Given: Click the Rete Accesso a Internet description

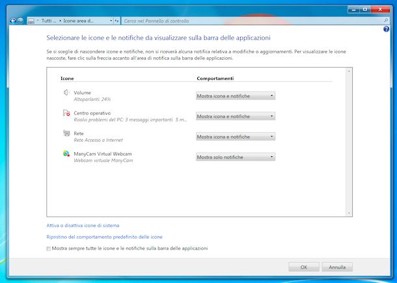Looking at the screenshot, I should point(98,140).
